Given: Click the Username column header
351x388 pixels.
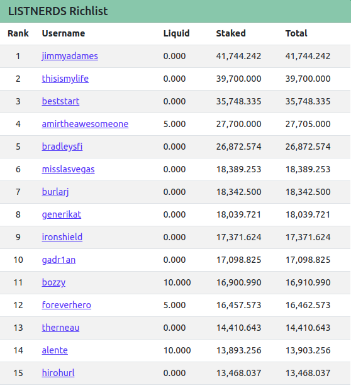Looking at the screenshot, I should pyautogui.click(x=64, y=33).
